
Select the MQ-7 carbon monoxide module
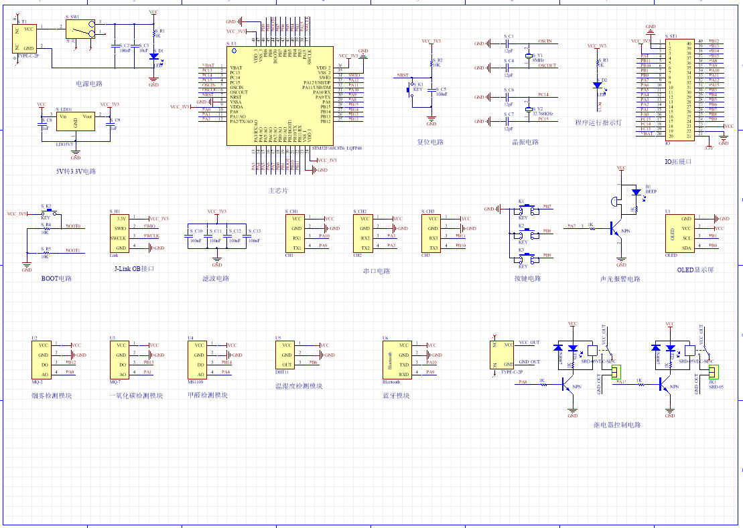(x=119, y=359)
